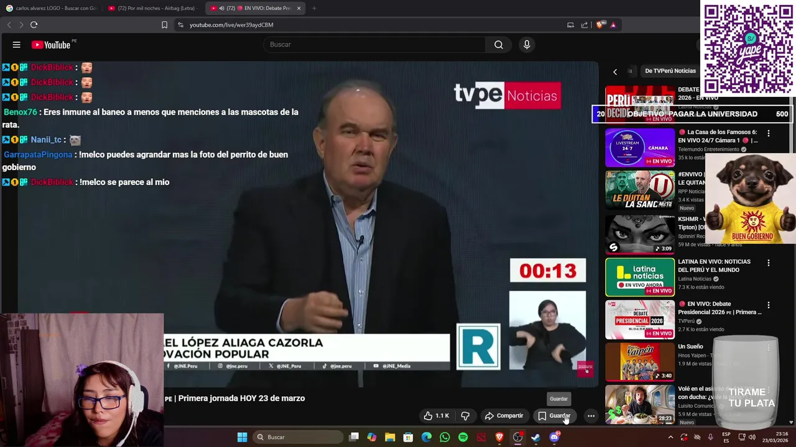Click the ESP ES keyboard language indicator
This screenshot has width=796, height=447.
point(726,437)
